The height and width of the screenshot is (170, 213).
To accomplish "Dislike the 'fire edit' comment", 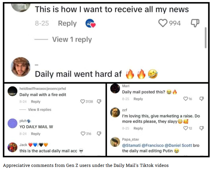I will click(99, 102).
